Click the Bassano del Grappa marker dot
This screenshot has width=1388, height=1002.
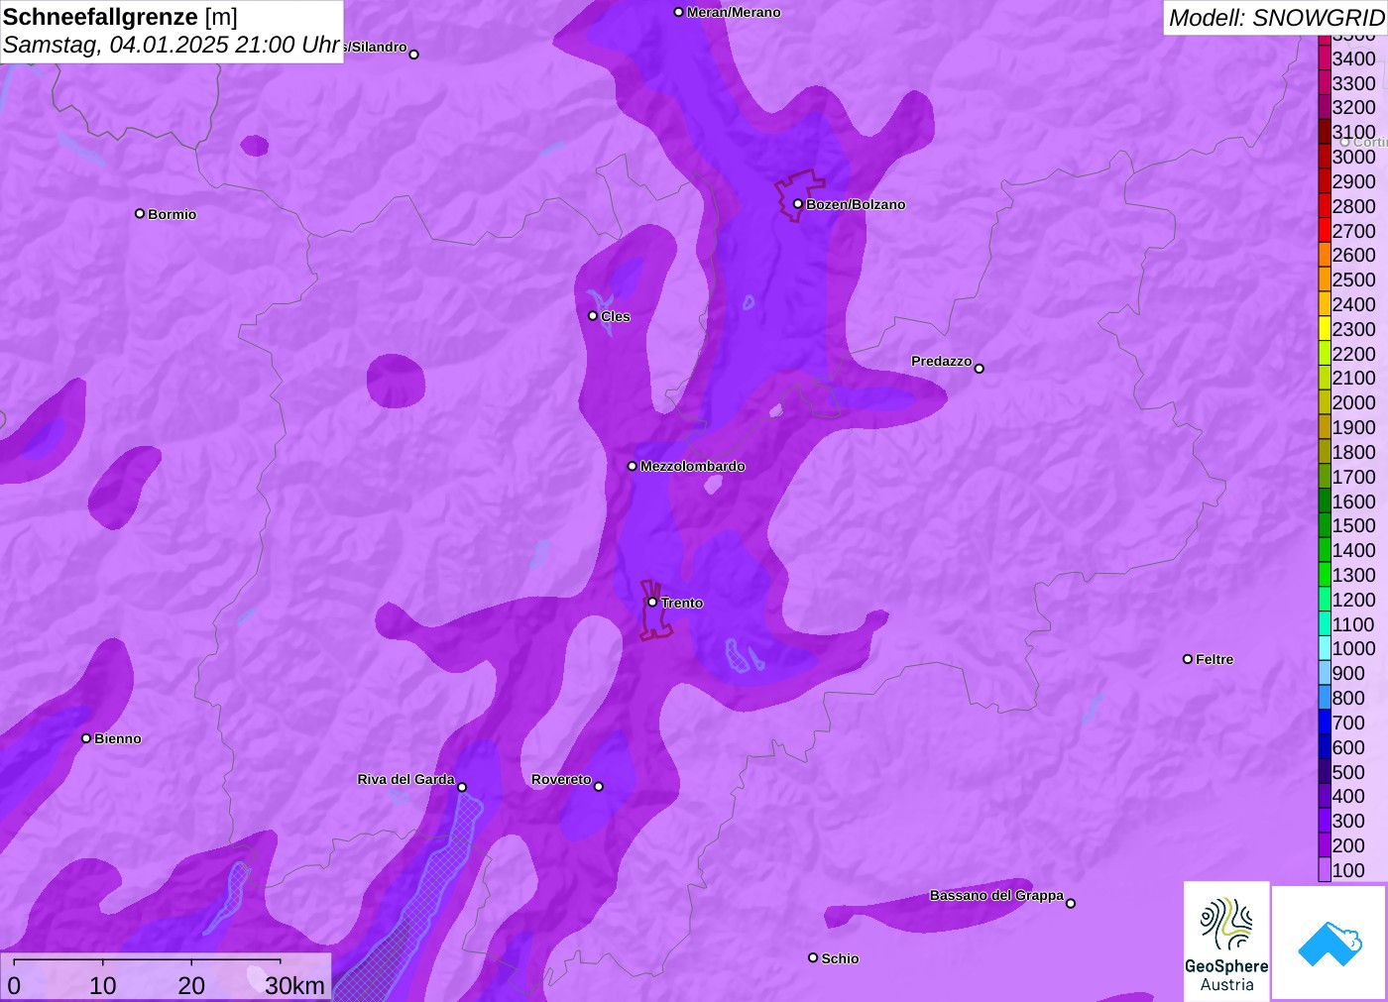1071,903
